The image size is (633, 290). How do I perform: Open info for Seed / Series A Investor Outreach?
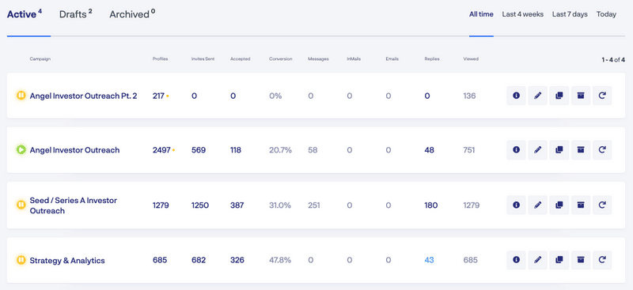pyautogui.click(x=516, y=205)
